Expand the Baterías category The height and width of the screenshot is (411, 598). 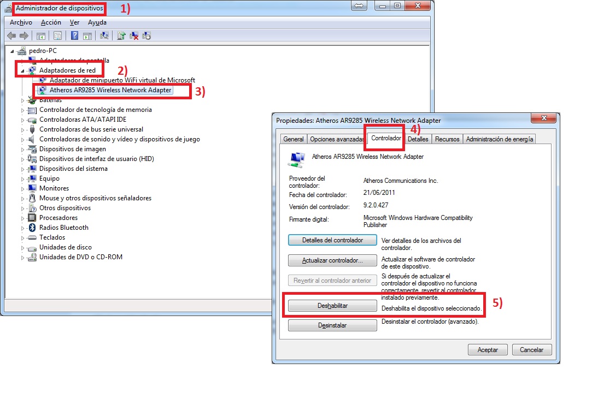point(22,100)
